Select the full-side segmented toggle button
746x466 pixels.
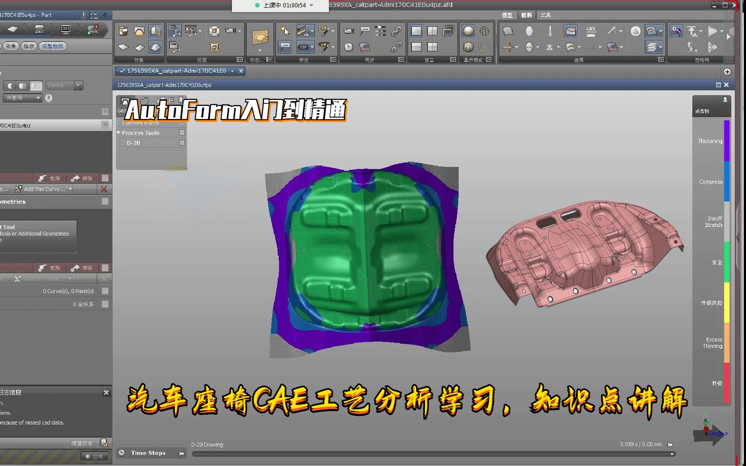pyautogui.click(x=36, y=86)
